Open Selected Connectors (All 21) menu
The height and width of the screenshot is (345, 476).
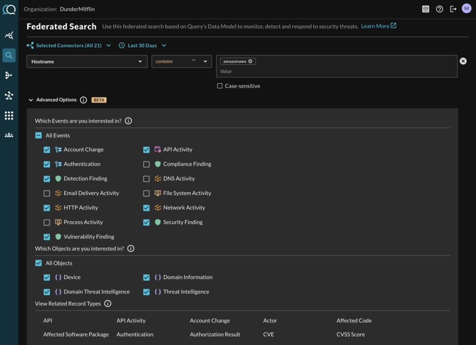[69, 45]
